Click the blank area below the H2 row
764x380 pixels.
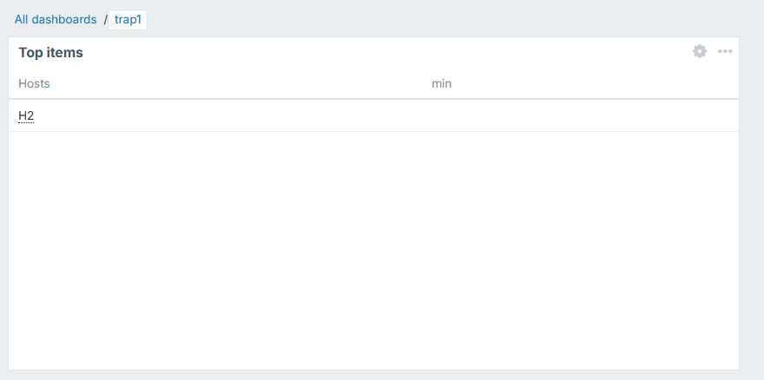click(373, 252)
